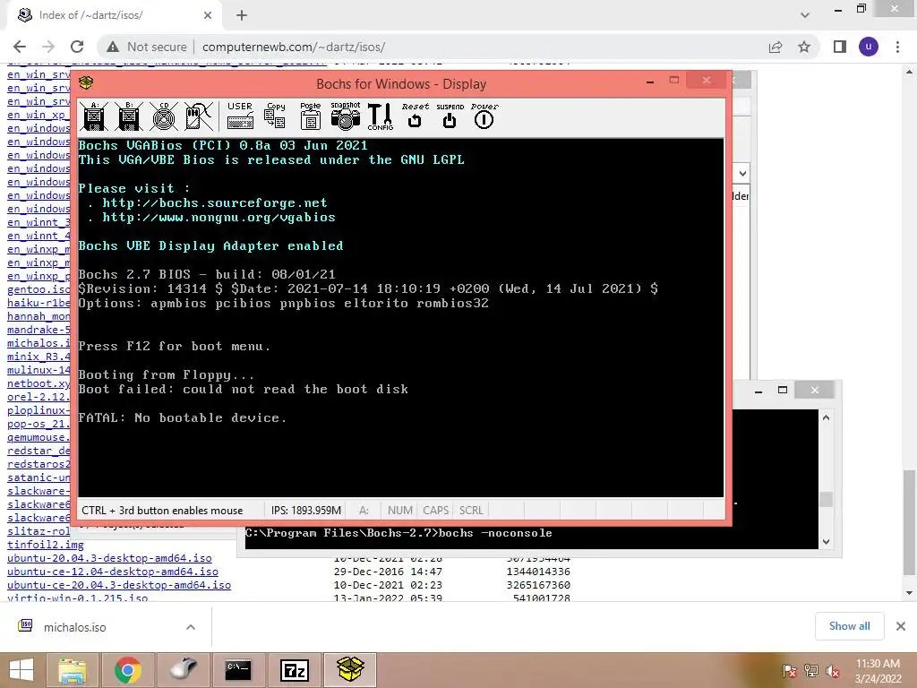Expand the michalos.iso download options chevron
Screen dimensions: 917x688
191,627
